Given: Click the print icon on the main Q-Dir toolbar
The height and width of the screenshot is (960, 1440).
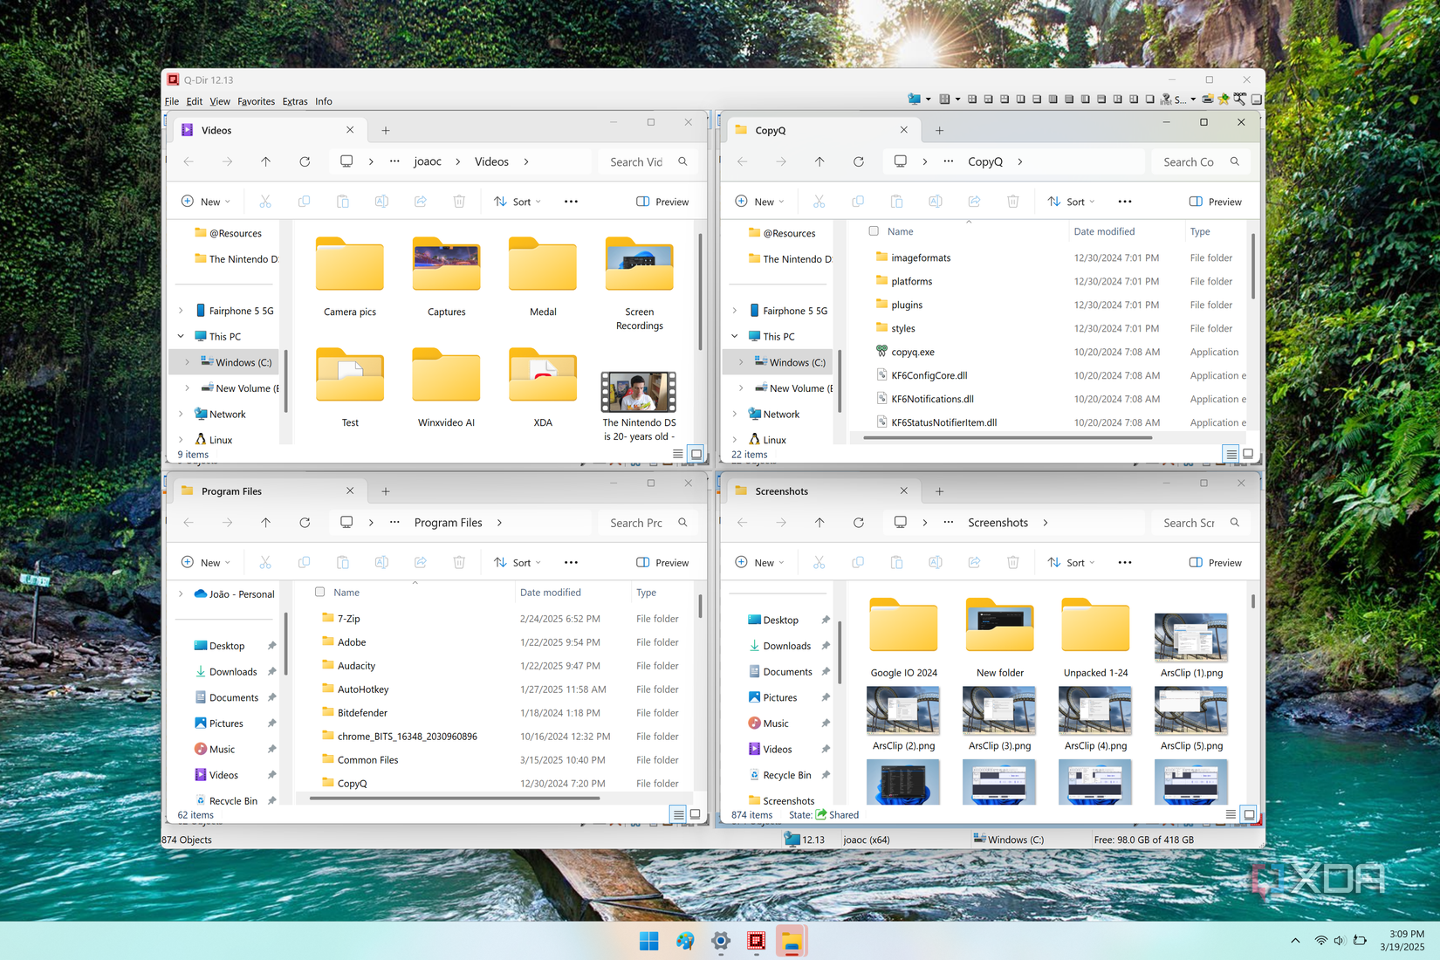Looking at the screenshot, I should 1209,99.
